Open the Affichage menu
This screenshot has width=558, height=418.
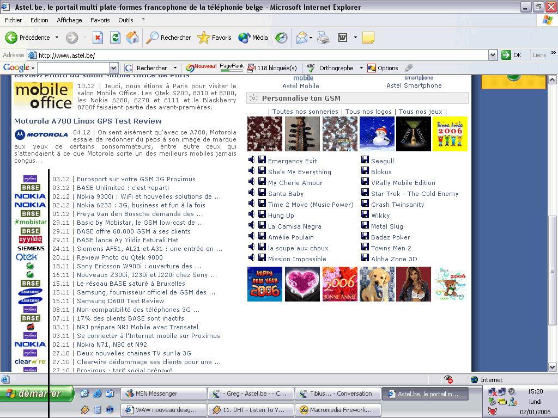pyautogui.click(x=69, y=20)
